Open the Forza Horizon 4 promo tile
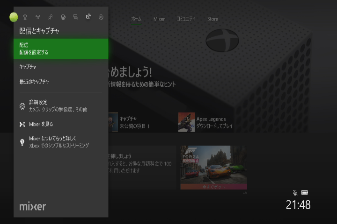337x224 pixels. [x=213, y=168]
